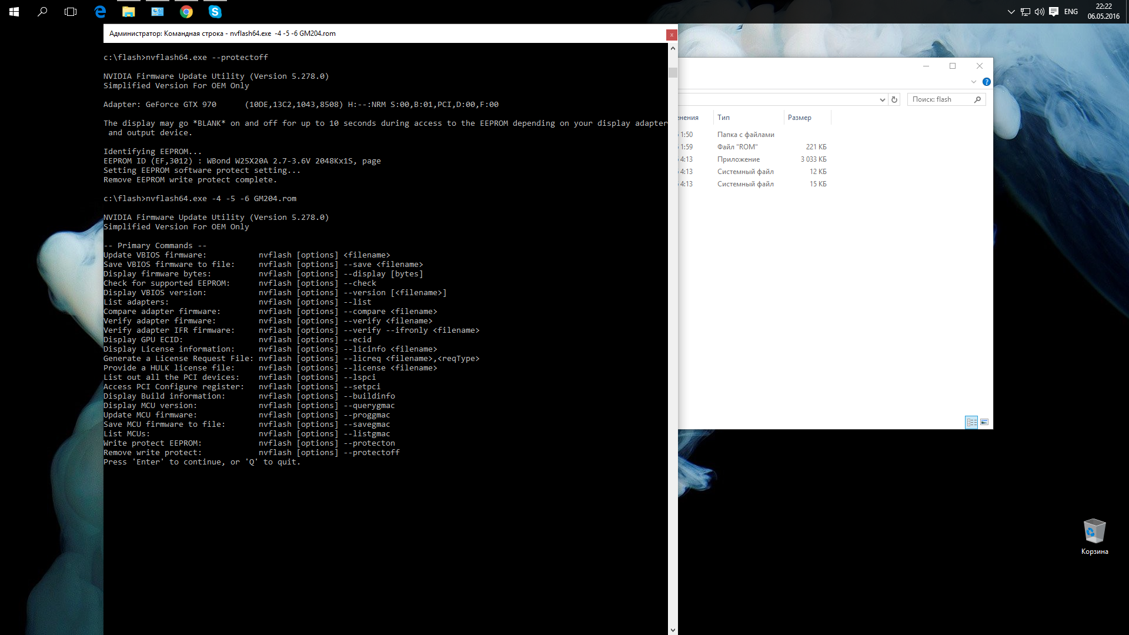Expand the Explorer ribbon chevron

[x=973, y=82]
